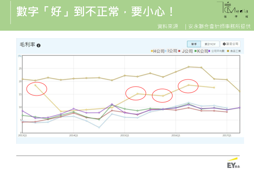The image size is (254, 169).
Task: Click the rightmost red-circled H公司 peak point
Action: click(x=189, y=85)
